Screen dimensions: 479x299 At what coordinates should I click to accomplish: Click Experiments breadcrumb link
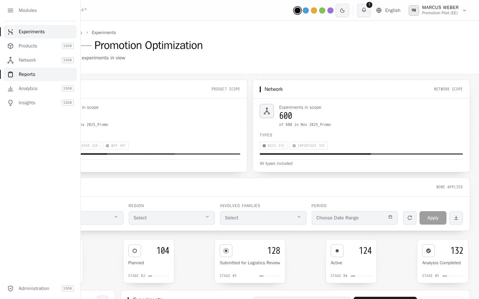(104, 33)
